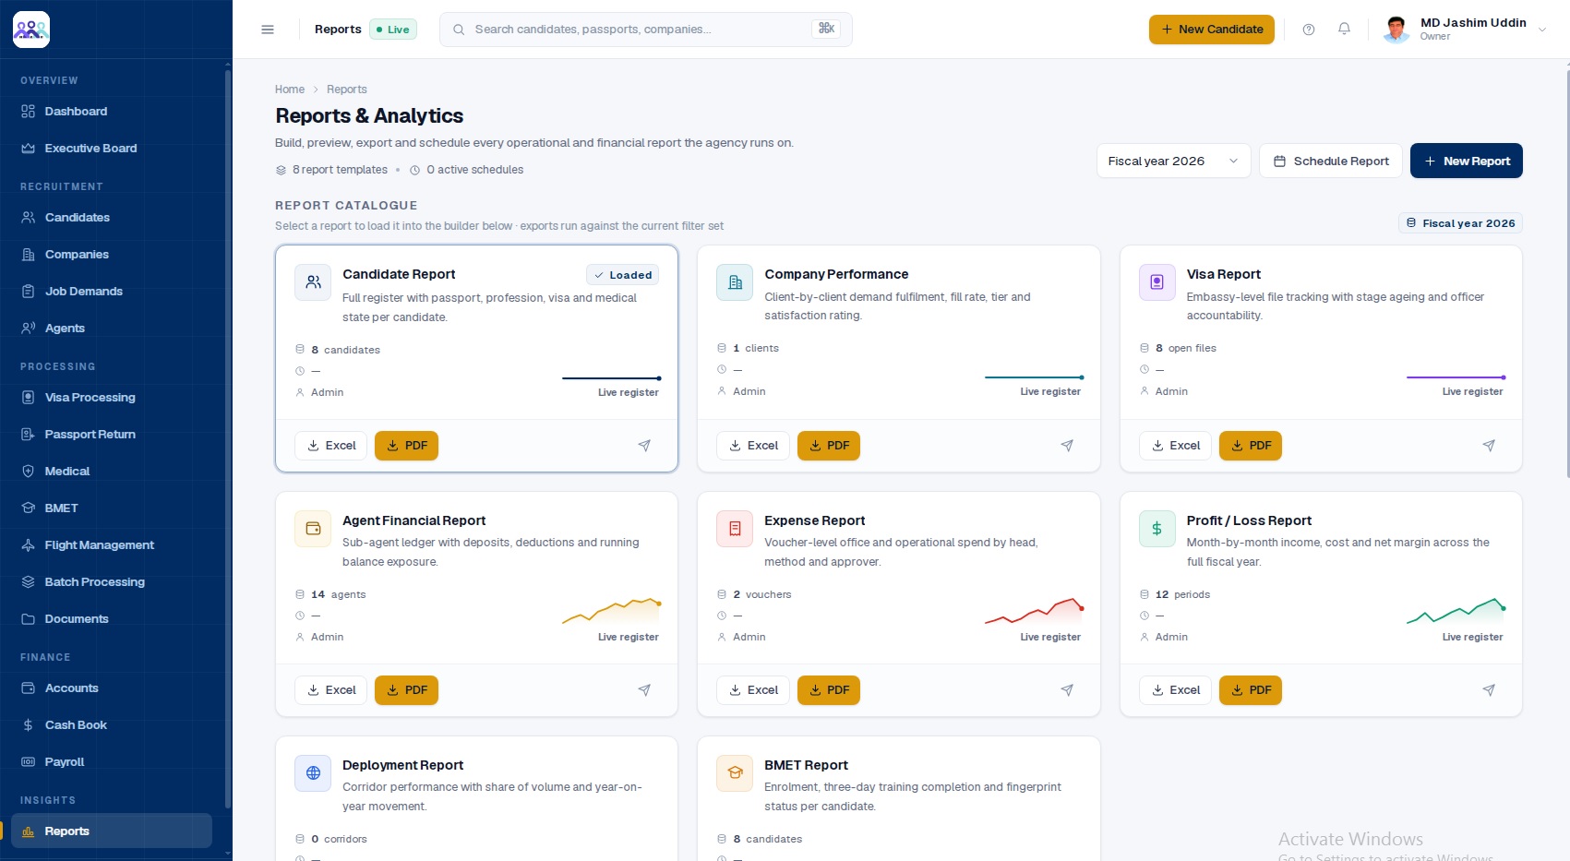Click the search candidates input field

tap(646, 30)
